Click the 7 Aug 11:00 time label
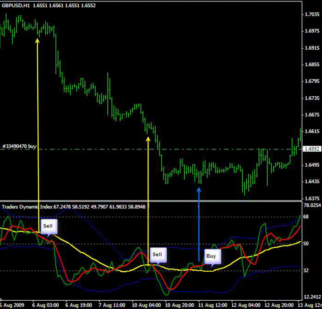 click(112, 305)
